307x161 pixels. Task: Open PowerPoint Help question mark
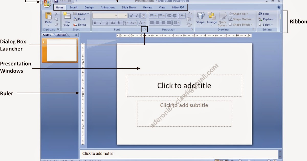pos(279,7)
